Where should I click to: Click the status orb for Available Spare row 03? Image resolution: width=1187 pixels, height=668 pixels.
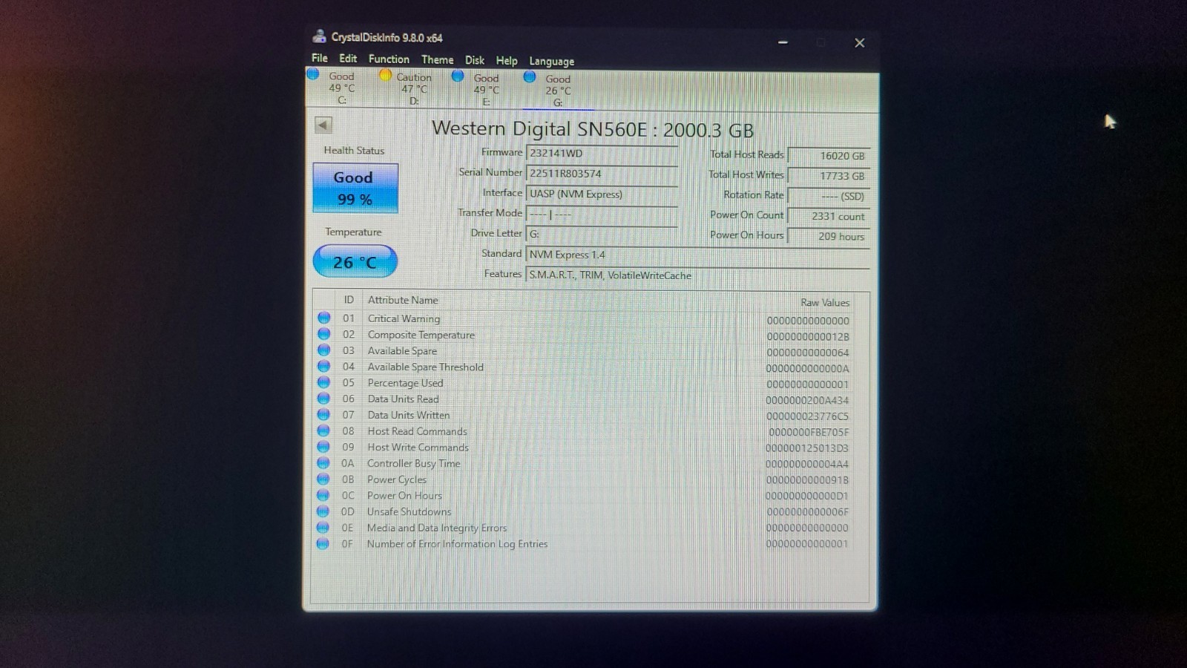(x=323, y=350)
